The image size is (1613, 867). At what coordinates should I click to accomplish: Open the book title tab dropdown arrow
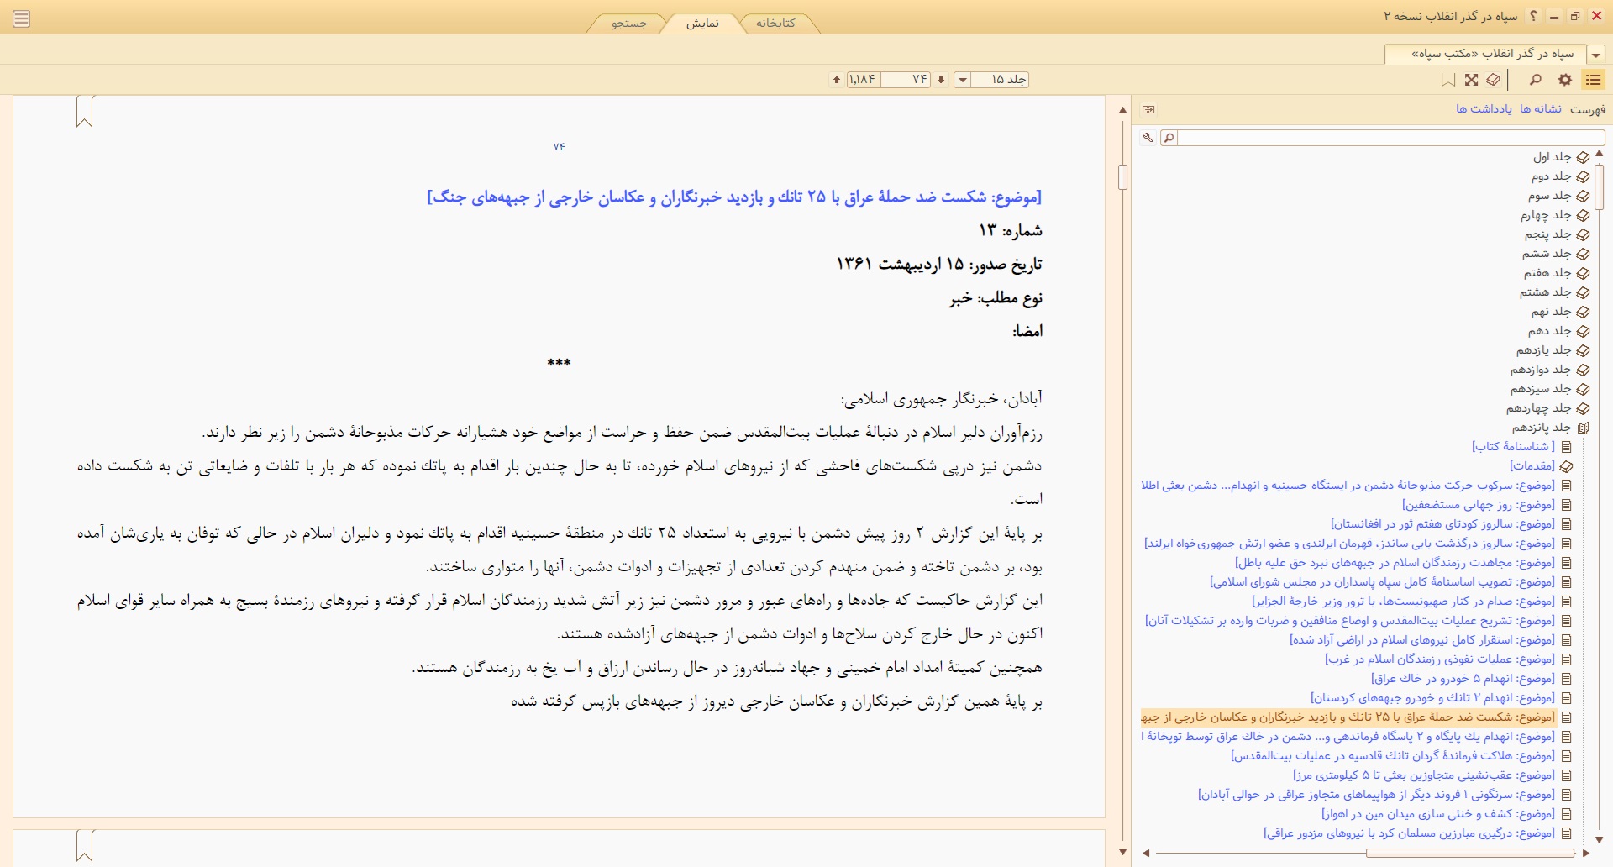tap(1595, 55)
